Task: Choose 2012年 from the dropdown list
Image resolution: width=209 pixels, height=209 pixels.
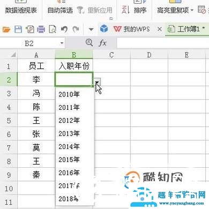Action: point(75,120)
